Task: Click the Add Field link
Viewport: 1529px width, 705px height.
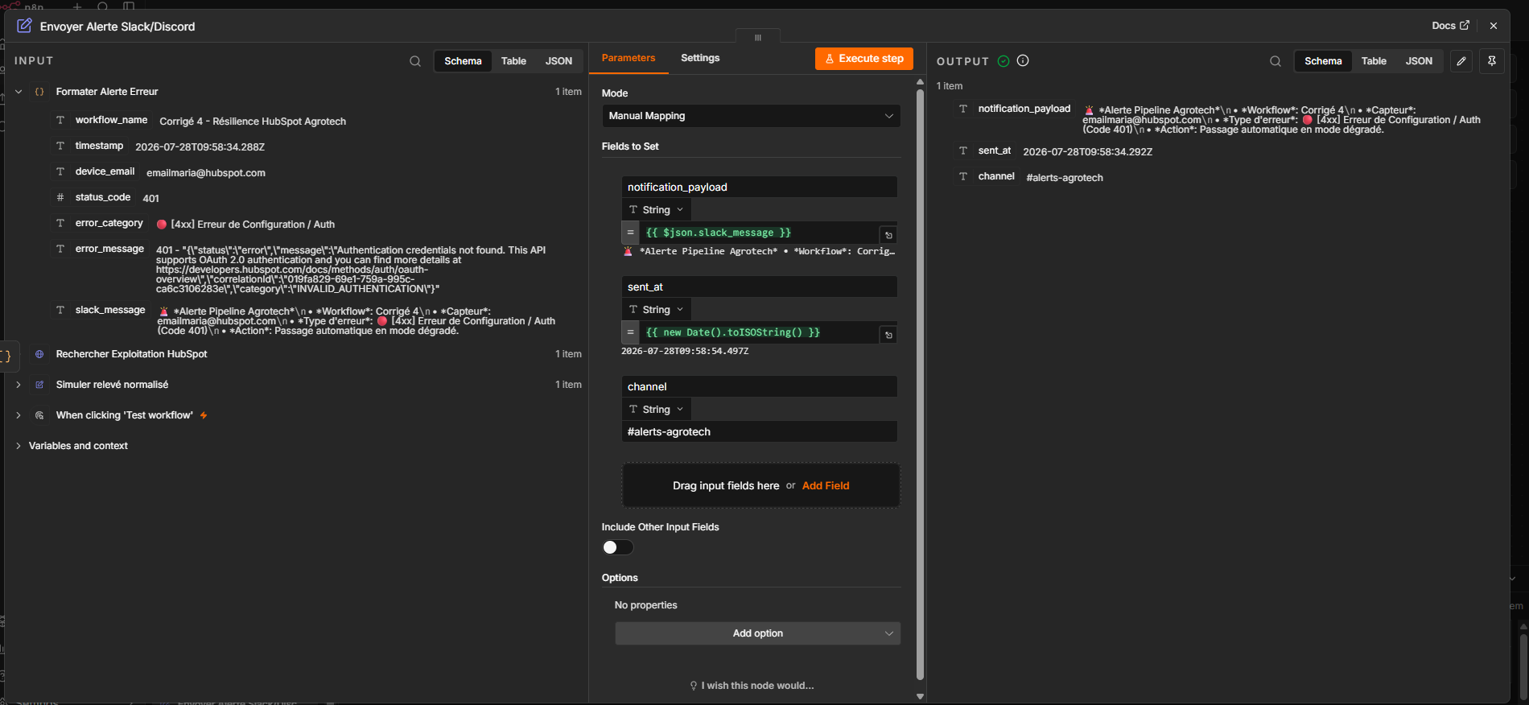Action: (x=826, y=485)
